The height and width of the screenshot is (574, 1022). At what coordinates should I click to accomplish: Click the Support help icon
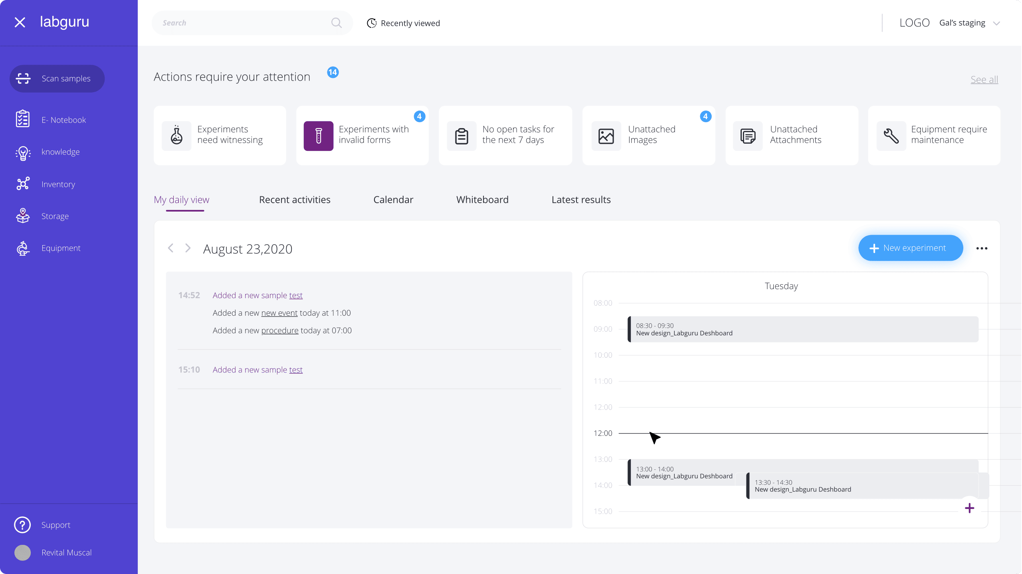click(22, 525)
